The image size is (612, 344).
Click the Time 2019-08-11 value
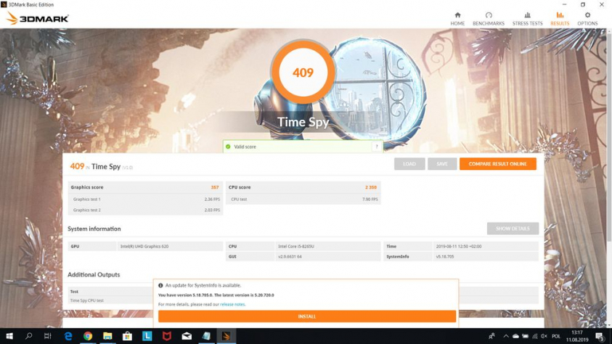[459, 247]
